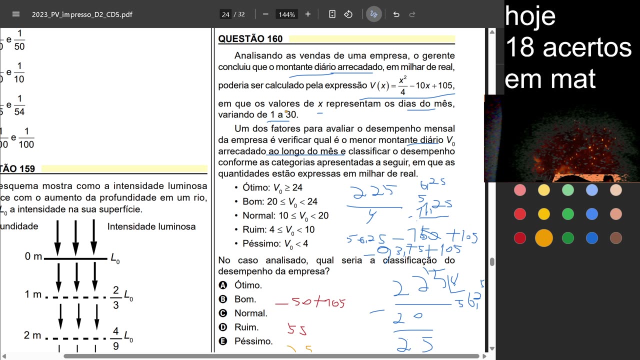Click the fit to page icon
The height and width of the screenshot is (360, 640).
click(x=332, y=14)
